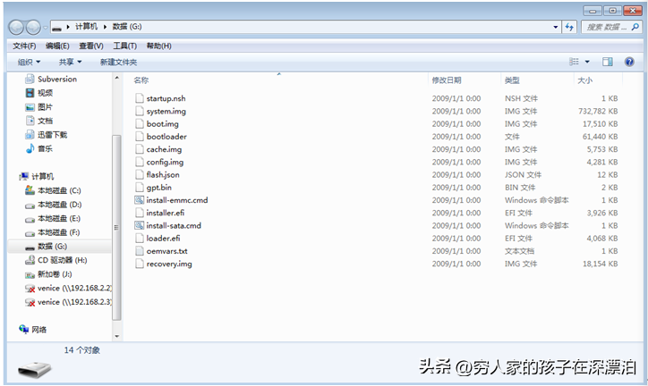Click the config.img file icon
Image resolution: width=648 pixels, height=386 pixels.
(140, 162)
